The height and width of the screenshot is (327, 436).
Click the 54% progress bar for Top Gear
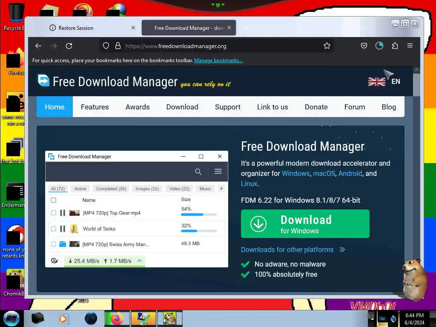pyautogui.click(x=199, y=215)
